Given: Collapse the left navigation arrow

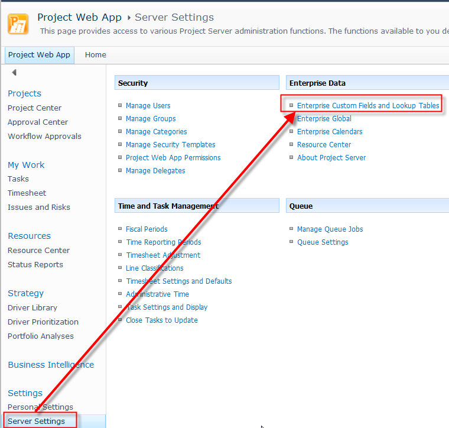Looking at the screenshot, I should (x=14, y=73).
